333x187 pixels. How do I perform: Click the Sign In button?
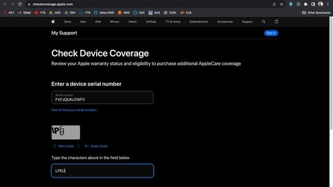271,33
